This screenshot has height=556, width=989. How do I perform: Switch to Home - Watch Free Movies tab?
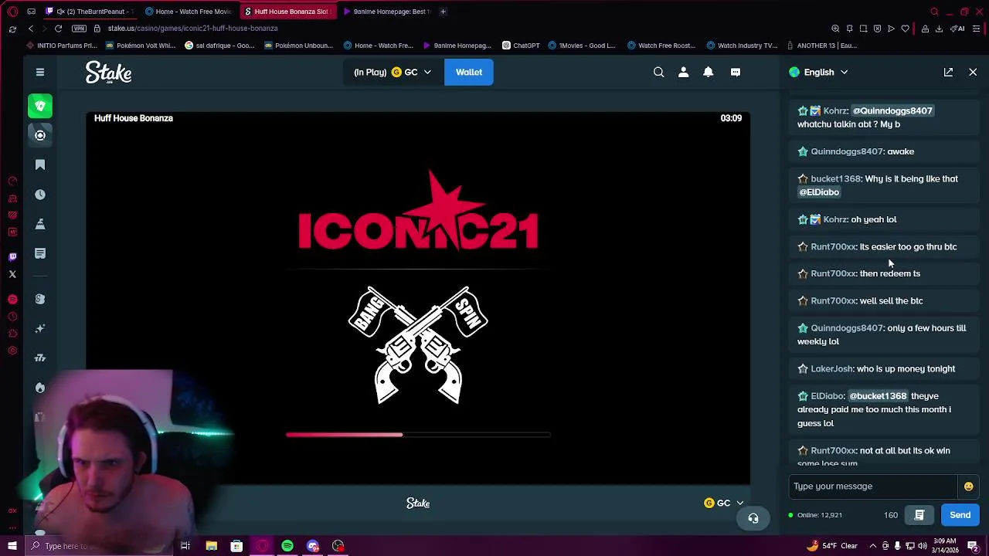click(x=189, y=12)
